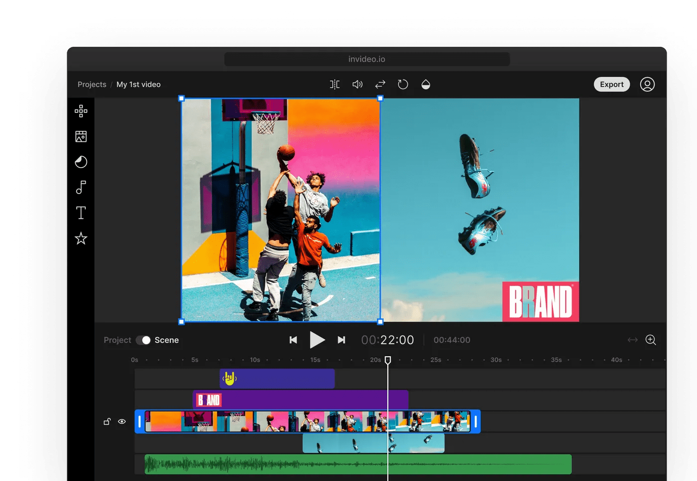697x481 pixels.
Task: Click left trim handle of basketball clip
Action: [139, 422]
